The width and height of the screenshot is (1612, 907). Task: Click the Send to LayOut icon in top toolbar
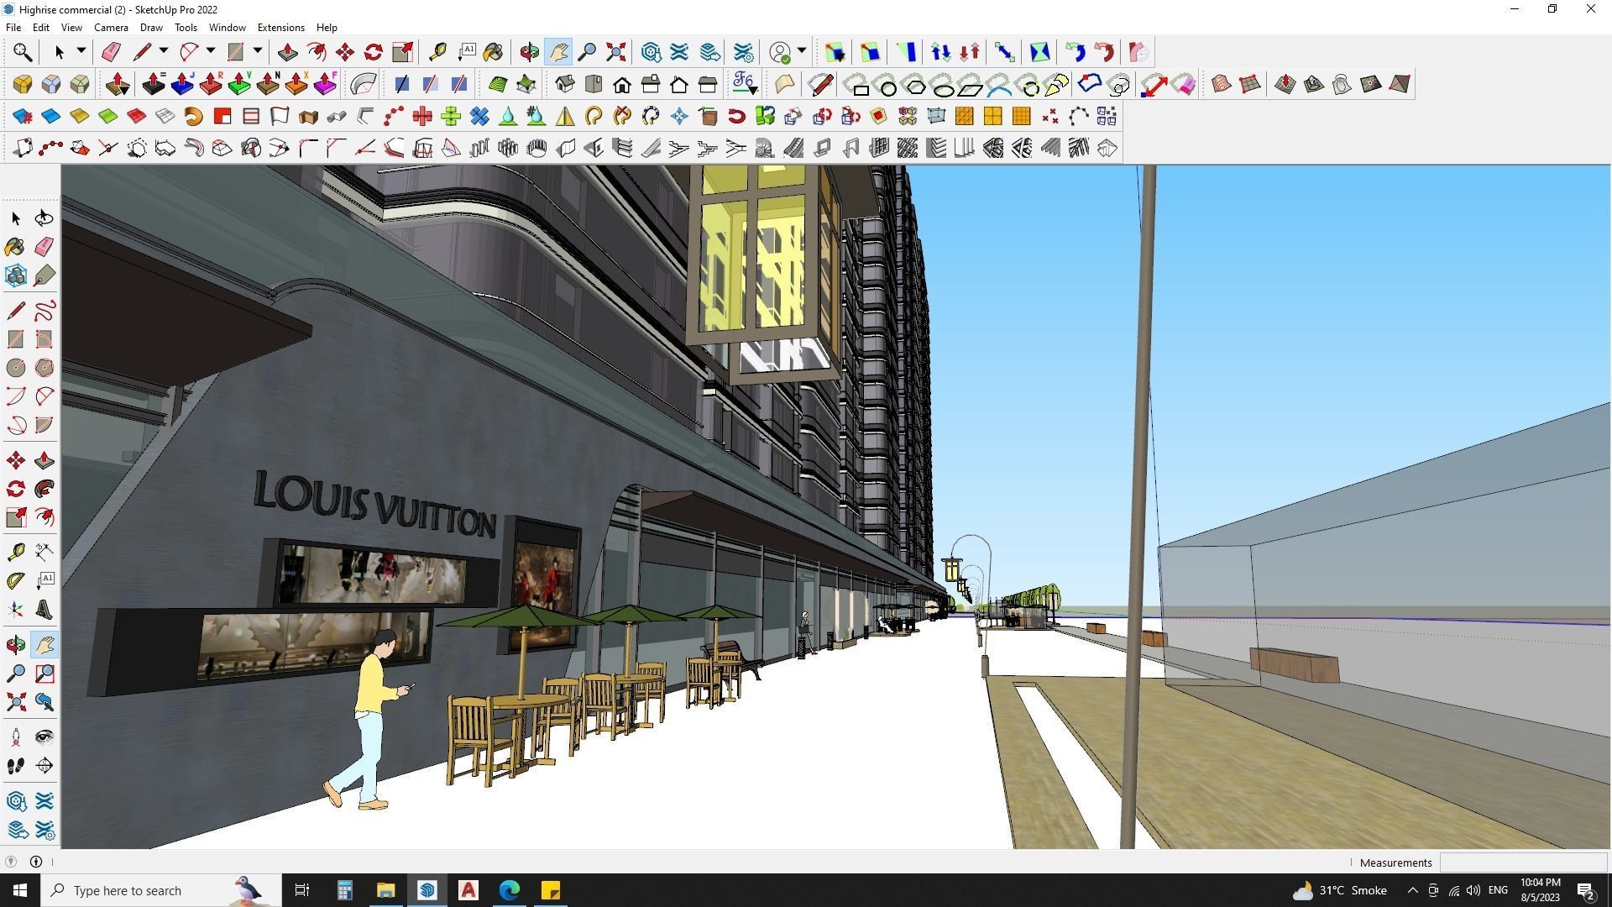pos(709,52)
